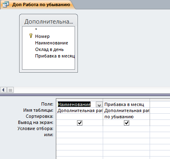Click the "или" cell under Прибавка column

[x=126, y=135]
